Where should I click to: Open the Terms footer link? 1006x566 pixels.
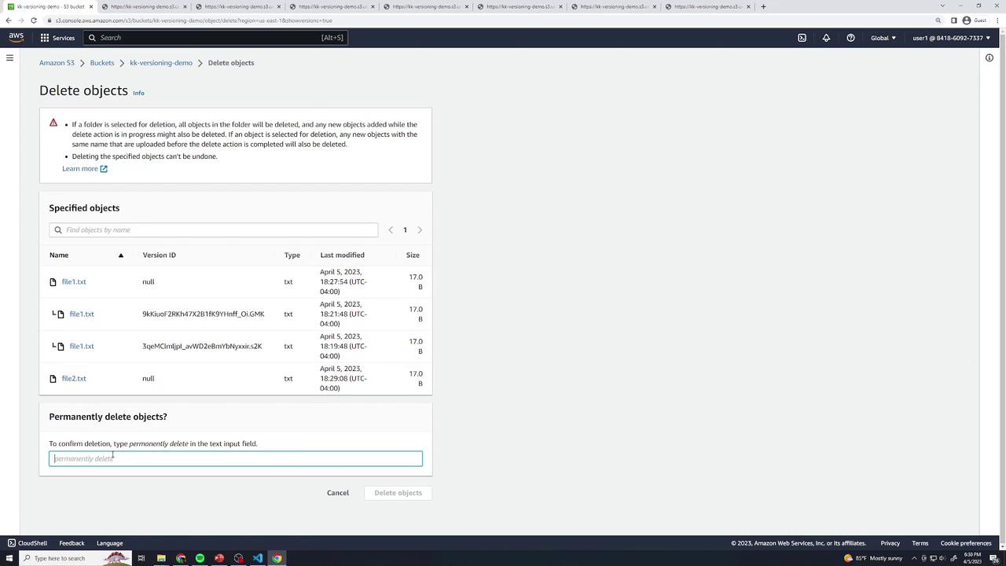(x=920, y=543)
